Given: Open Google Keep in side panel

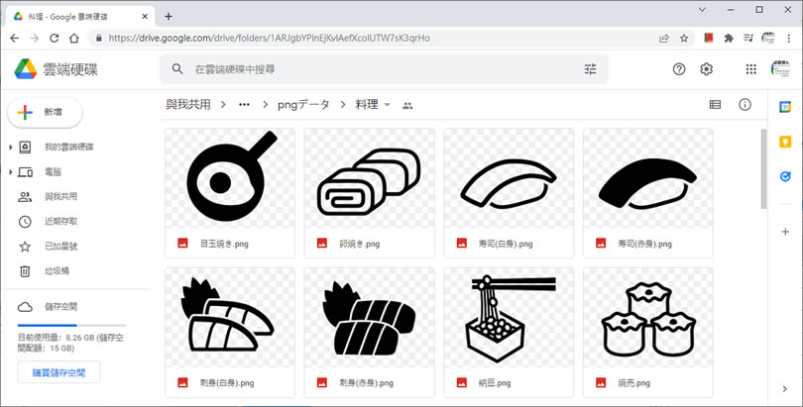Looking at the screenshot, I should pyautogui.click(x=785, y=142).
